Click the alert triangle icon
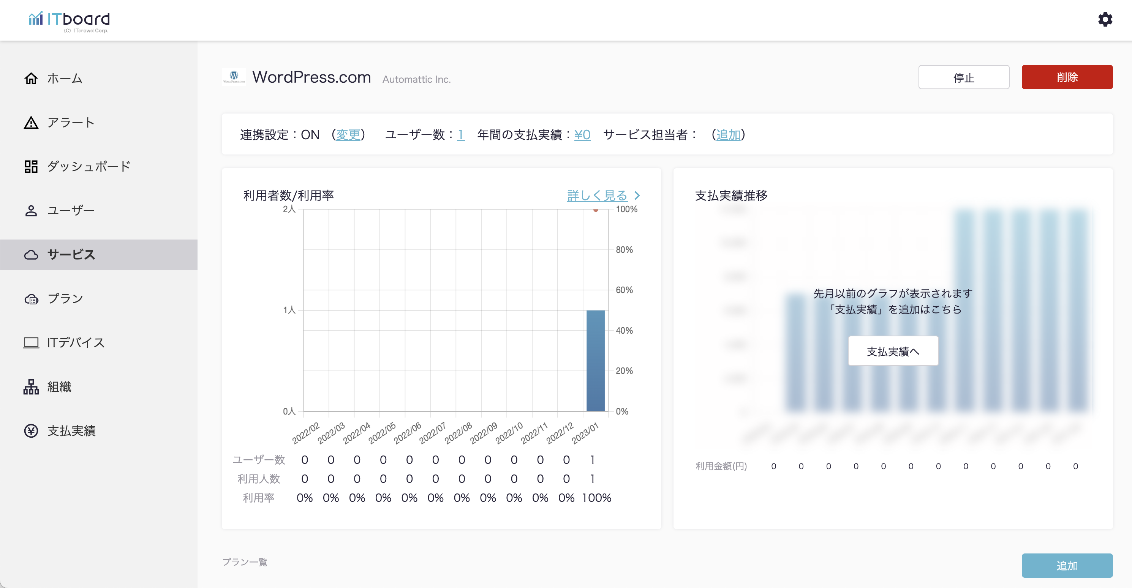The width and height of the screenshot is (1132, 588). [31, 123]
